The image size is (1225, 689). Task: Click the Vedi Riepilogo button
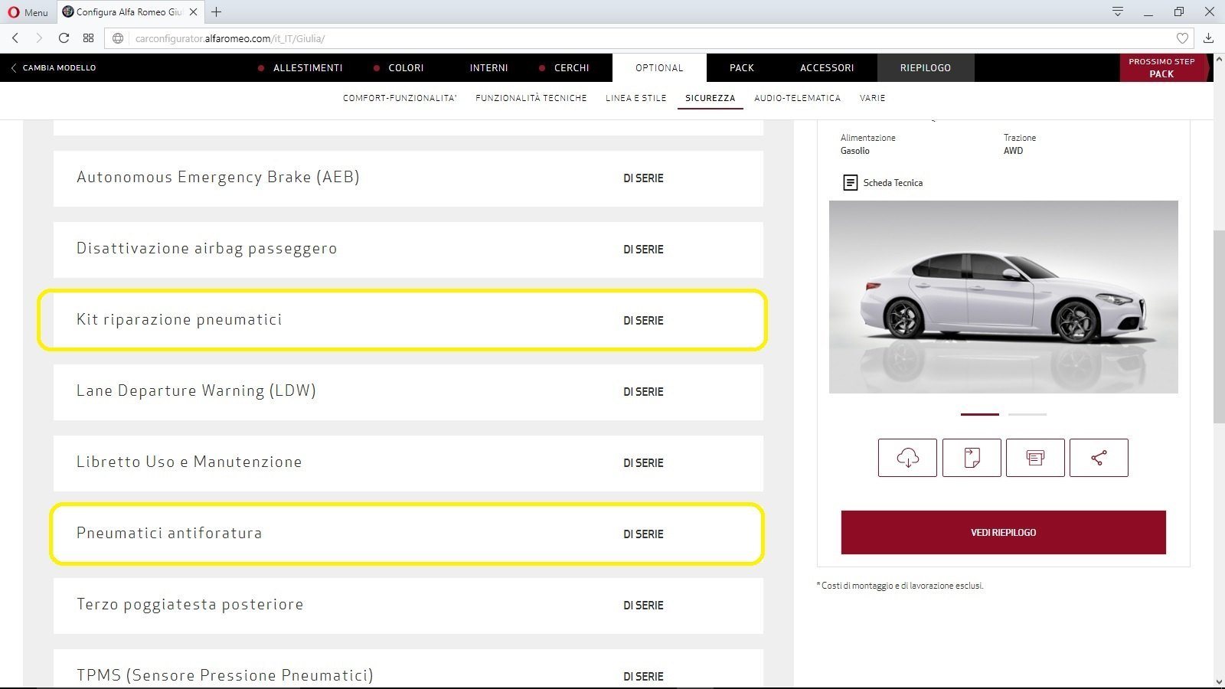pyautogui.click(x=1003, y=532)
